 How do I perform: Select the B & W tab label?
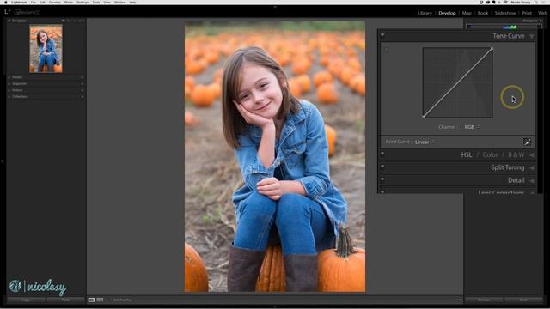[x=516, y=154]
